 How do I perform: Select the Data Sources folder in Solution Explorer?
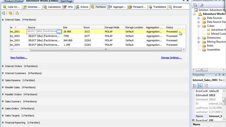[214, 18]
